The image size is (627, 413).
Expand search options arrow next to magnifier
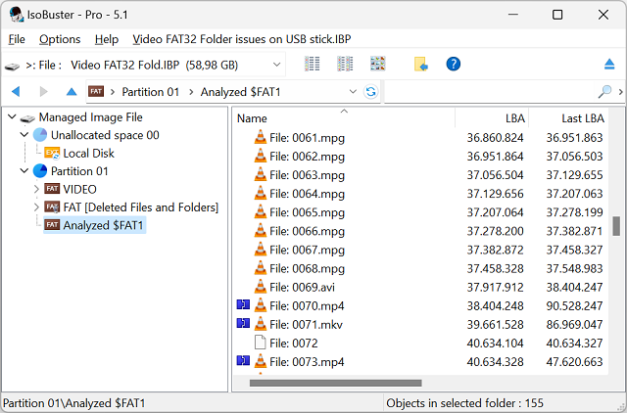click(620, 91)
